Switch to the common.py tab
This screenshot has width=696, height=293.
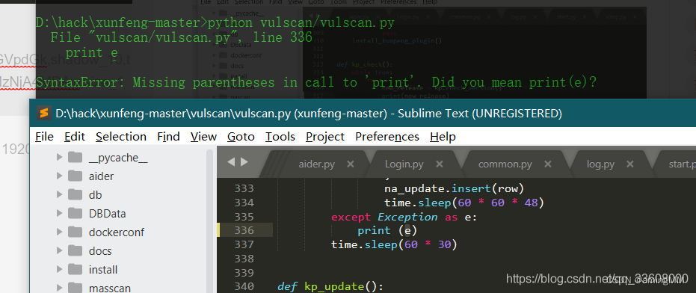pos(505,164)
